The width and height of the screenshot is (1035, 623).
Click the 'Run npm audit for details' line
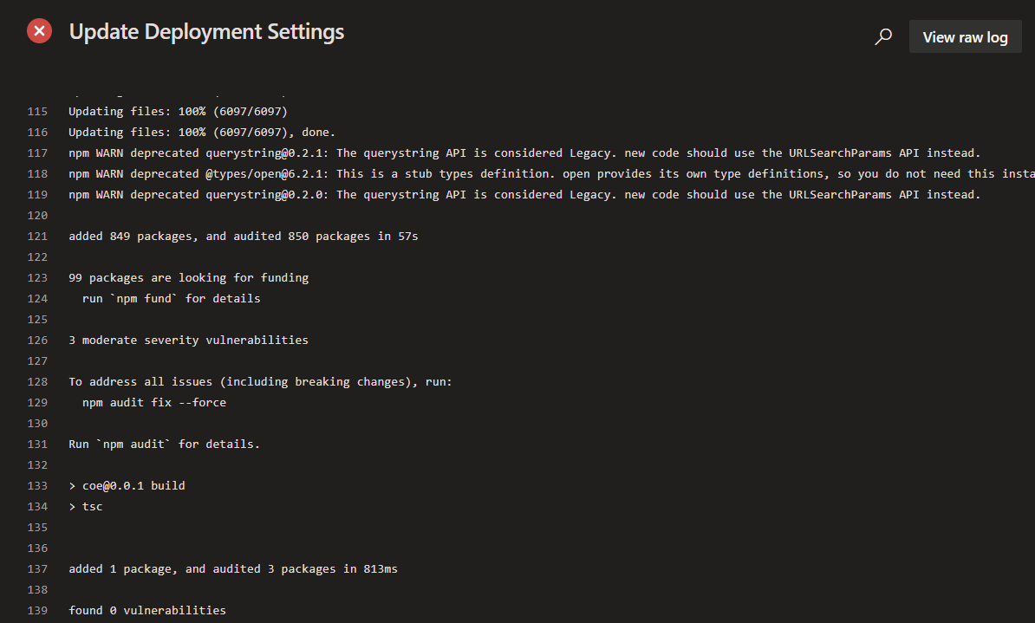click(x=164, y=444)
